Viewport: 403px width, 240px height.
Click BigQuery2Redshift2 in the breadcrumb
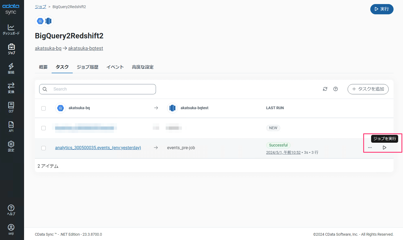(69, 7)
